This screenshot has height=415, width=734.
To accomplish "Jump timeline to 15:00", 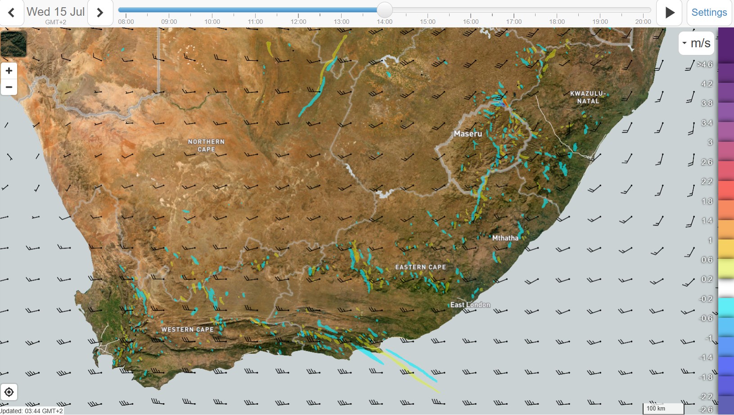I will point(428,21).
